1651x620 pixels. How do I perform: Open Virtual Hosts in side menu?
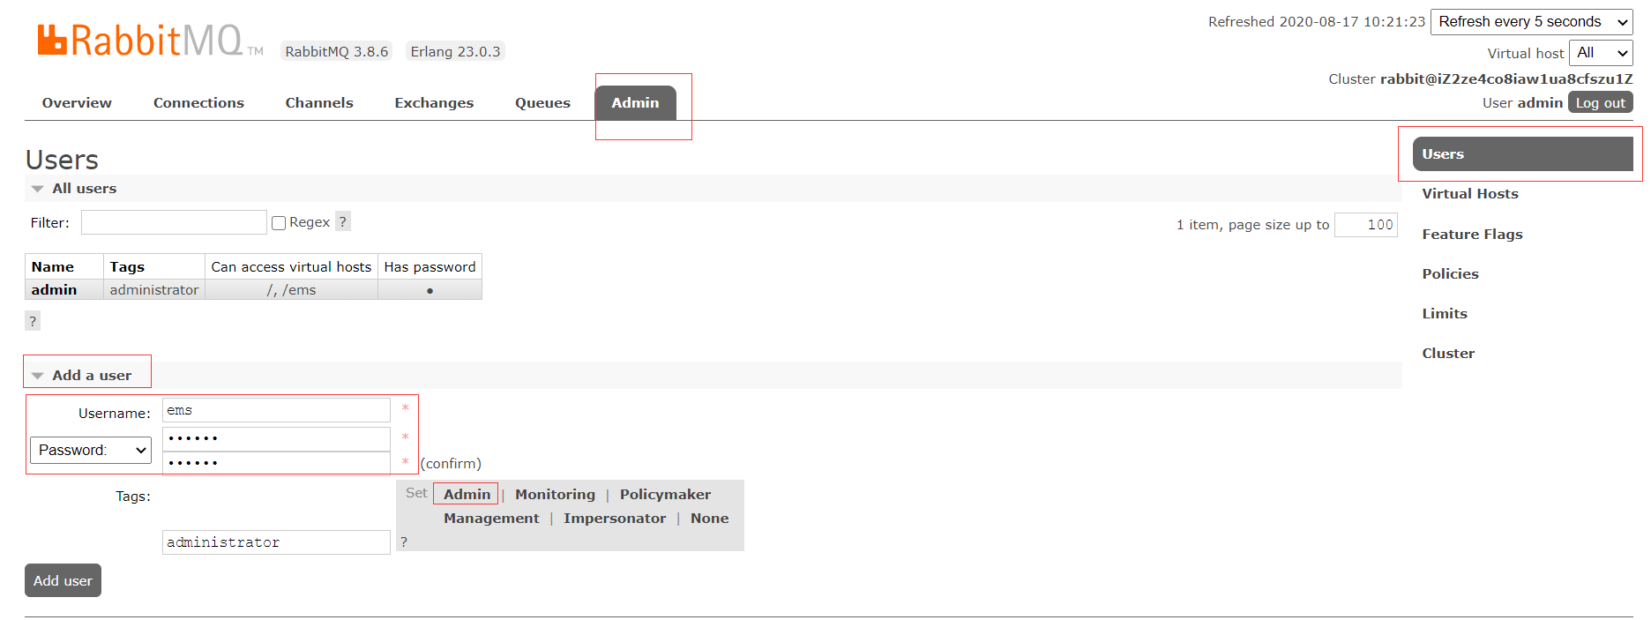[1469, 194]
